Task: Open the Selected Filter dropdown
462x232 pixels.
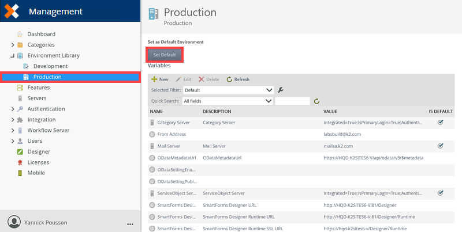Action: coord(228,90)
